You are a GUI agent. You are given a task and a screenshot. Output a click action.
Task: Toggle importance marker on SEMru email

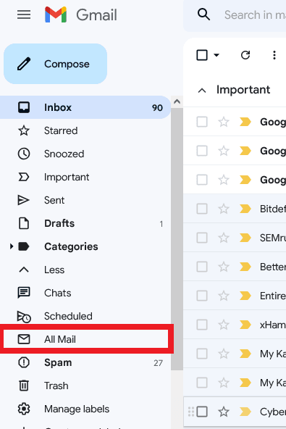point(245,238)
